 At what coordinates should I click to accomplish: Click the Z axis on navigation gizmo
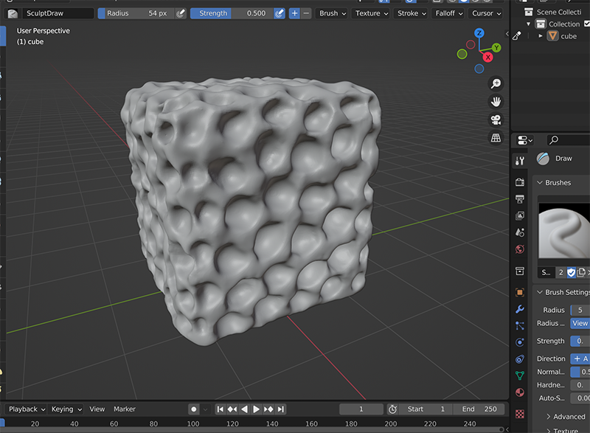point(479,32)
